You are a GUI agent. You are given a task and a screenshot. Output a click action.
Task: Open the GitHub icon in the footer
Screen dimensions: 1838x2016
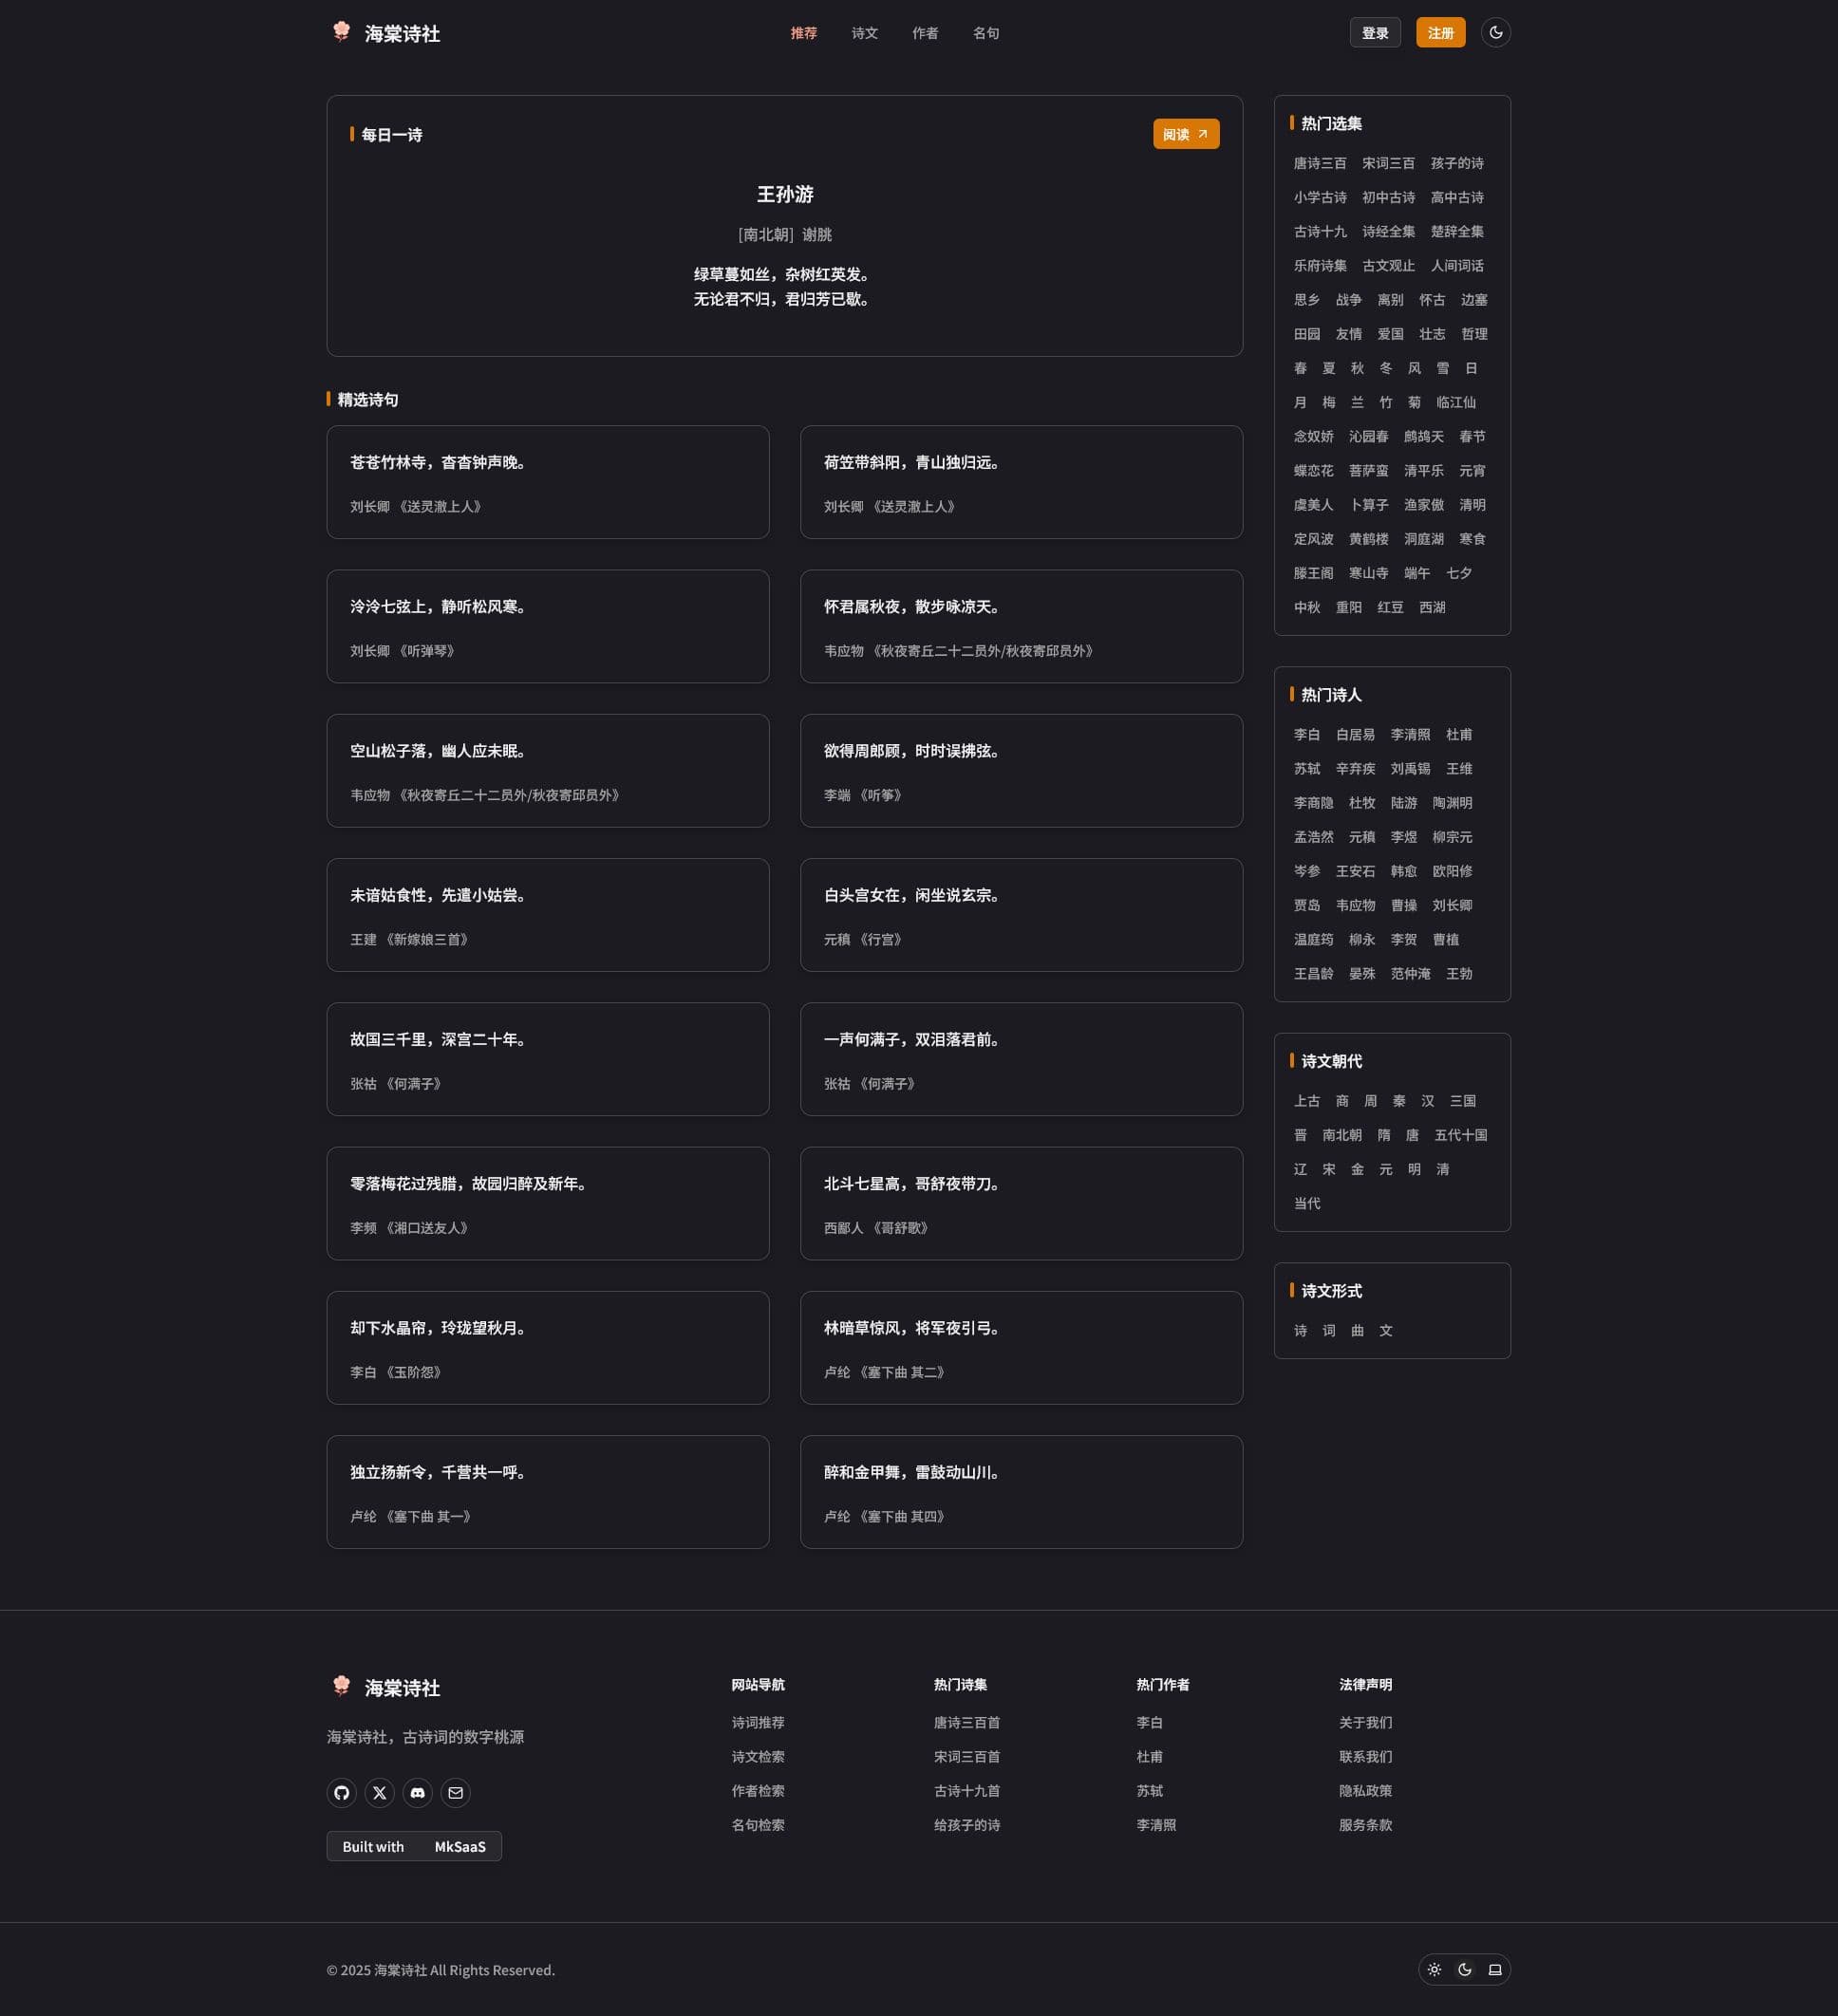341,1793
